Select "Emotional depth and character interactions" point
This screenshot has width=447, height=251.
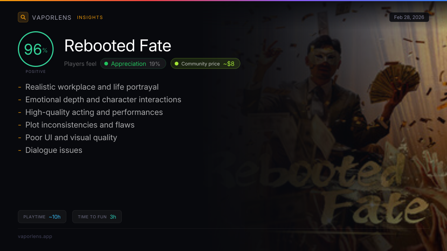pos(103,100)
